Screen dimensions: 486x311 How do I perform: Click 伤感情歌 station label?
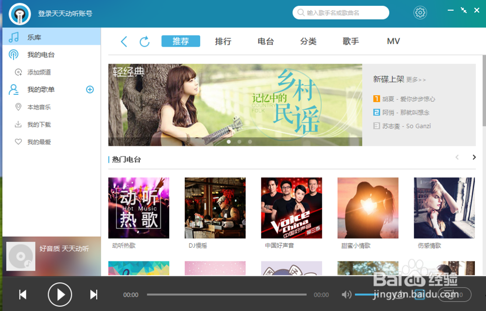click(x=429, y=245)
